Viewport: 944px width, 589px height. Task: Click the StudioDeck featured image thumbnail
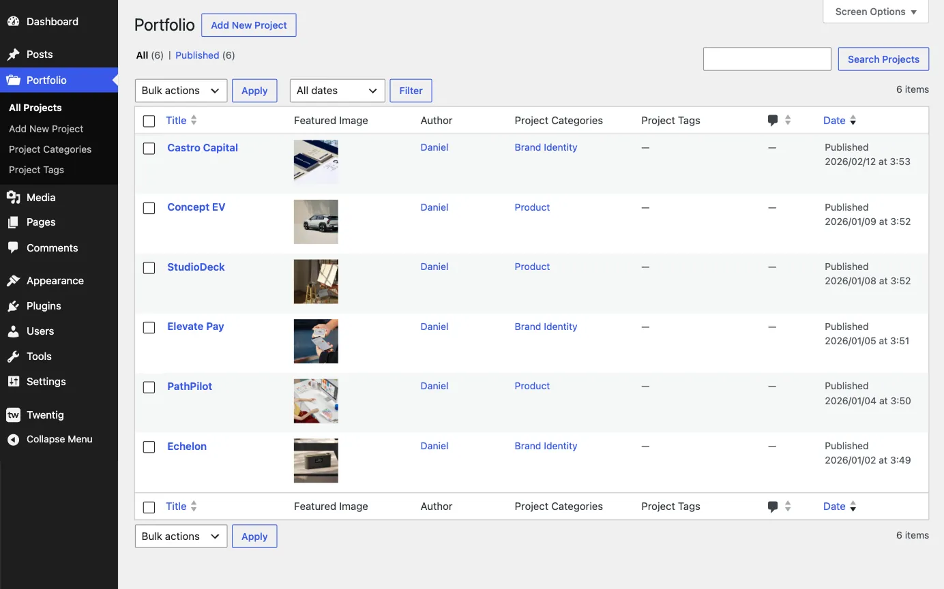point(315,281)
